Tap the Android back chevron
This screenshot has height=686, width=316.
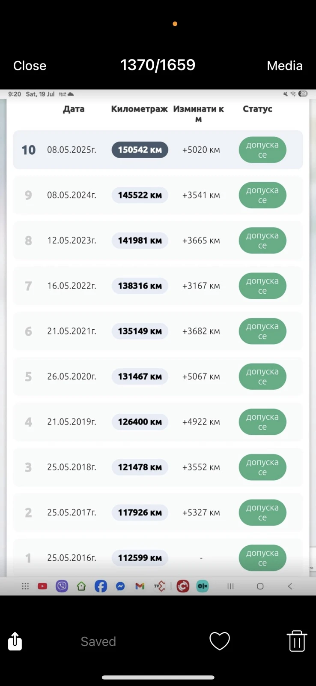[x=290, y=586]
